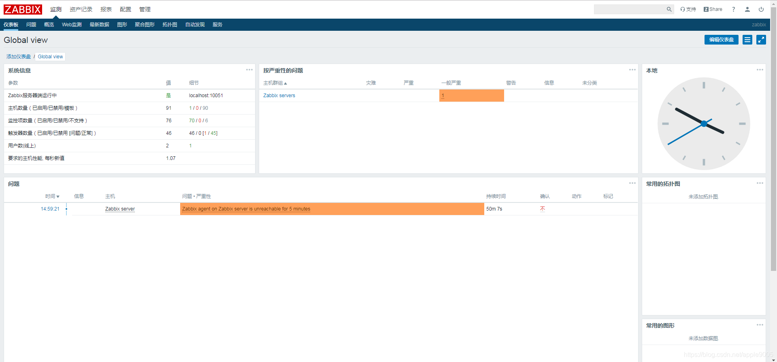Open 常用的拓扑图 widget options menu
Viewport: 777px width, 362px height.
click(x=760, y=183)
